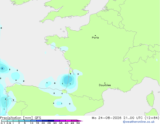Viewport: 160px width, 124px height.
Task: Click the legend value '0.5' label
Action: pyautogui.click(x=9, y=123)
